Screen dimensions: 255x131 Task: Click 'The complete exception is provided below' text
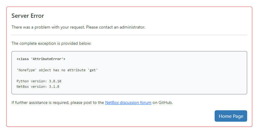(51, 44)
